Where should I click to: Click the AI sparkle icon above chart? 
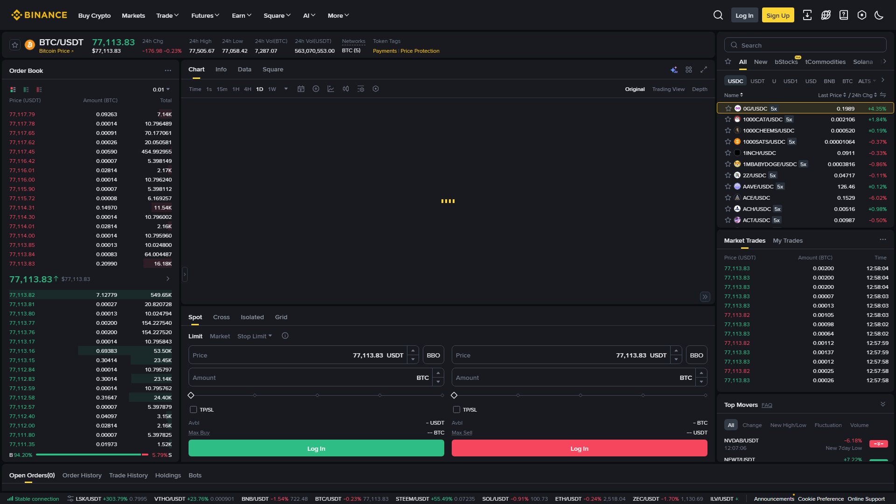pyautogui.click(x=674, y=70)
